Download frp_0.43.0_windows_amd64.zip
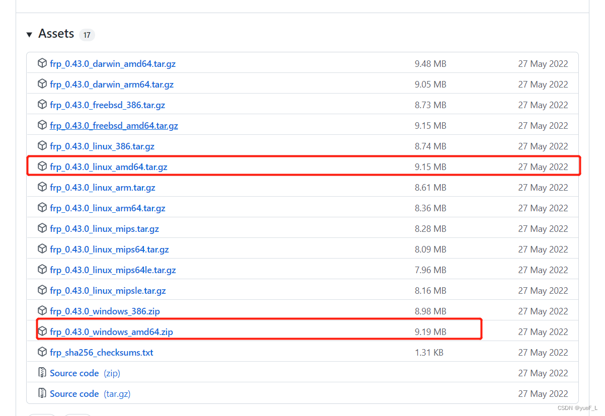The image size is (605, 416). point(111,332)
